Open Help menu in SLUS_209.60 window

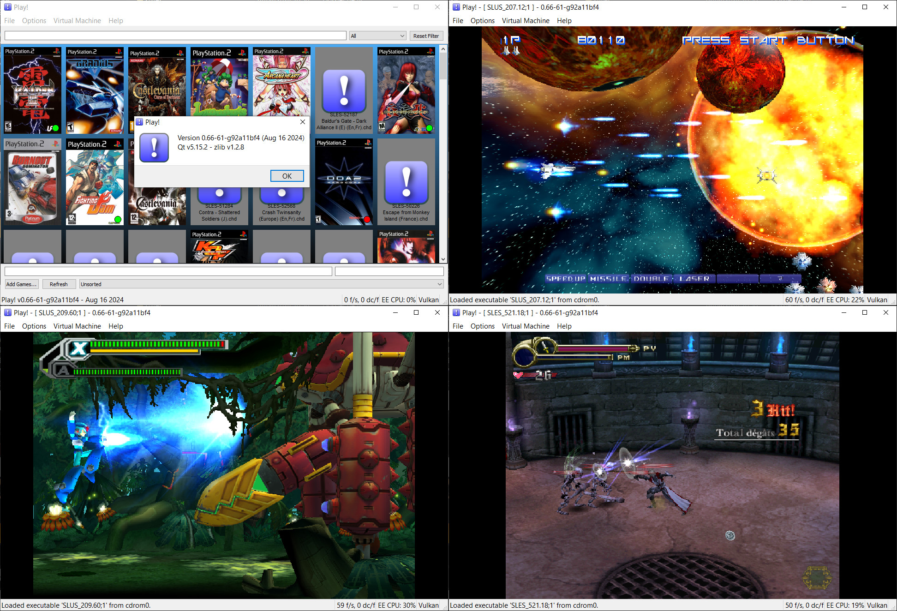click(116, 326)
